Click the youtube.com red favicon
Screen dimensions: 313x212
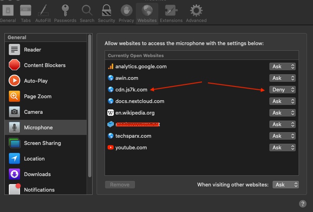(x=111, y=147)
